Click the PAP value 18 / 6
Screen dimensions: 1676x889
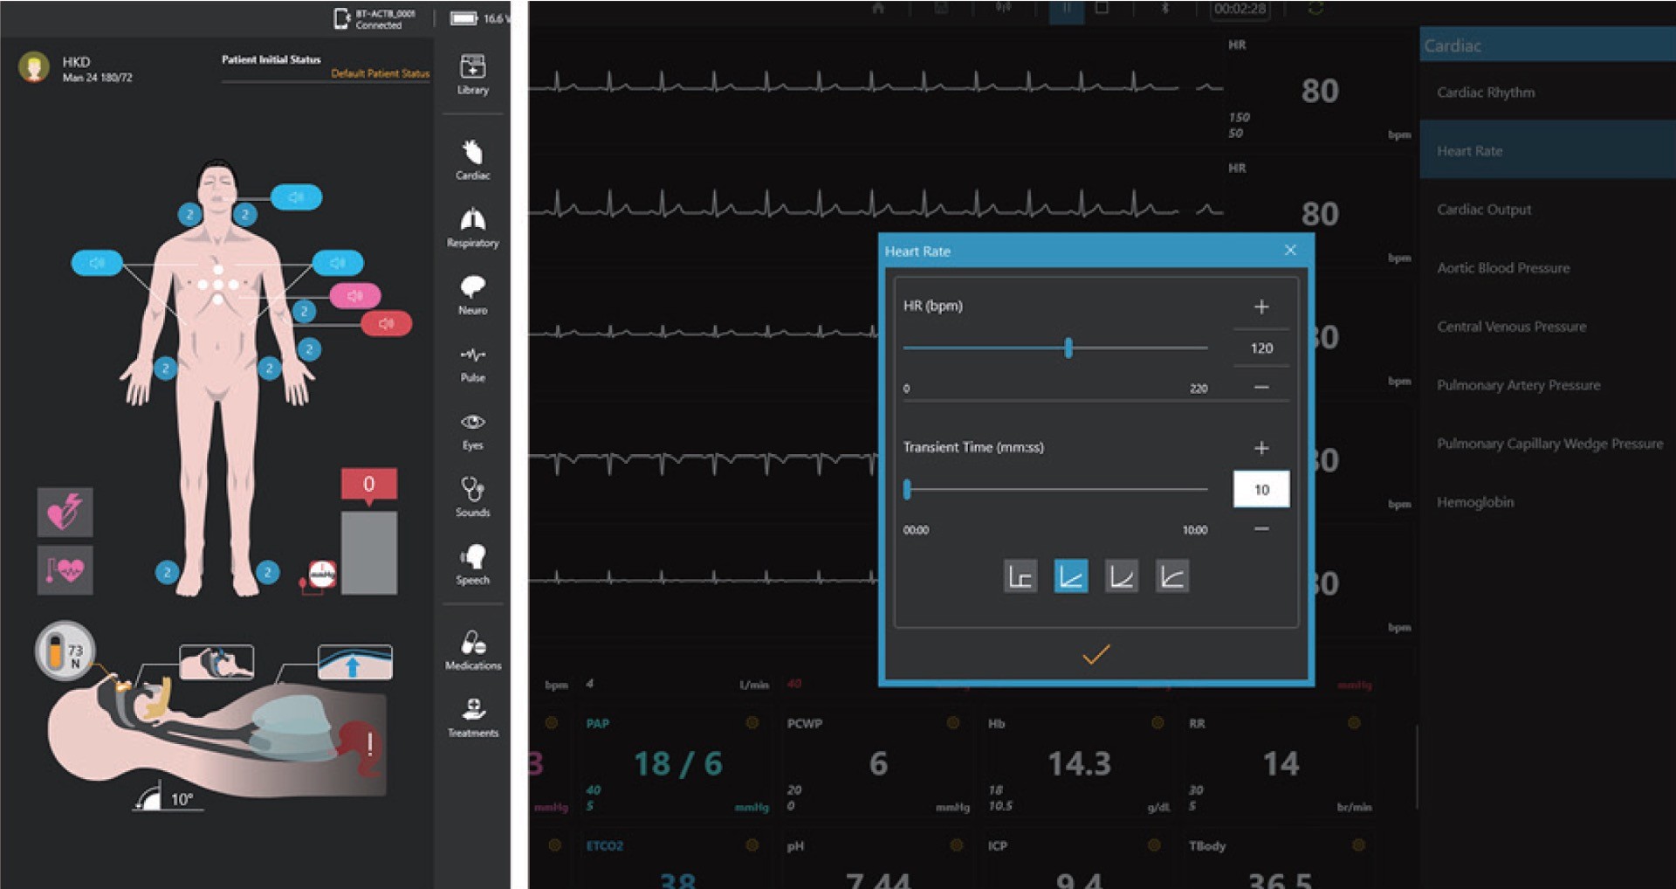(x=677, y=764)
